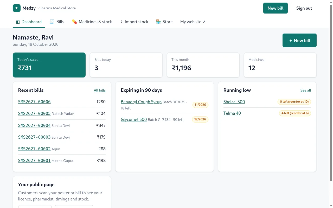Click the 12/2026 expiry badge
333x208 pixels.
pos(200,119)
